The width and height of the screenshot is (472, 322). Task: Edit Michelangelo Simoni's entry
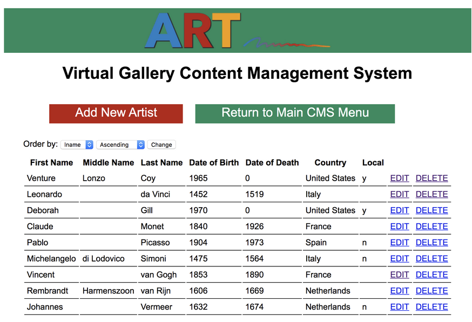400,258
